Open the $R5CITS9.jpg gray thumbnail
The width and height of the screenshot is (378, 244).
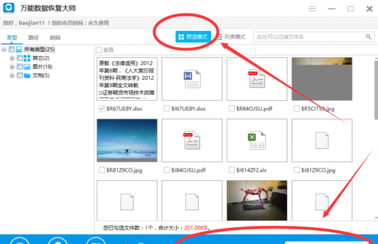[322, 79]
